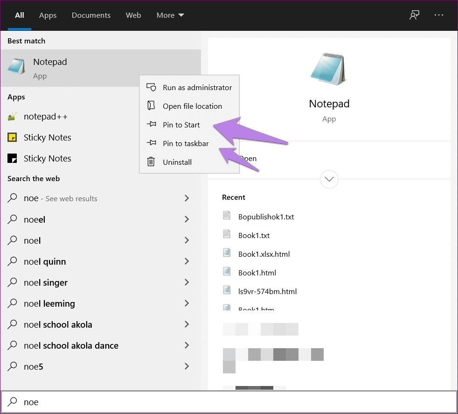Image resolution: width=458 pixels, height=414 pixels.
Task: Open the ellipsis options icon top right
Action: click(x=438, y=15)
